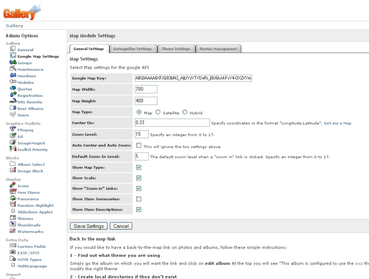369x279 pixels.
Task: Click the Google Map Settings icon
Action: [13, 55]
